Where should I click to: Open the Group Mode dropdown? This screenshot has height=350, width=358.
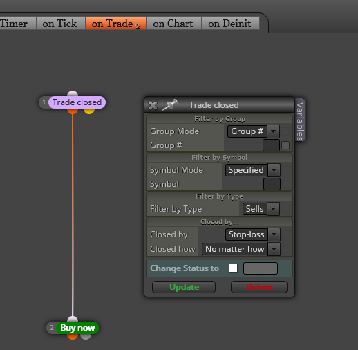click(x=254, y=131)
